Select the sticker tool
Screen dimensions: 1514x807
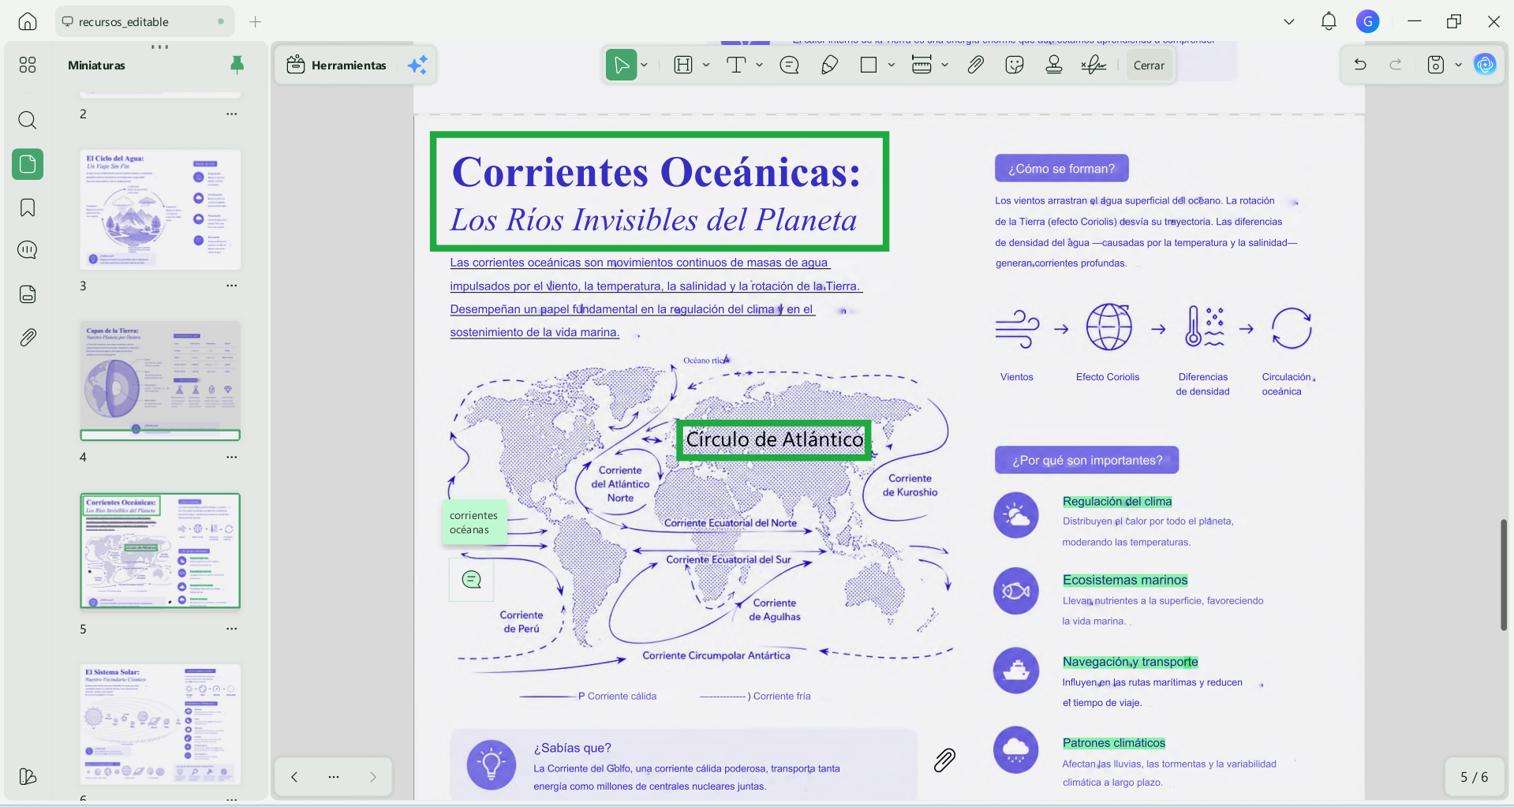1015,65
